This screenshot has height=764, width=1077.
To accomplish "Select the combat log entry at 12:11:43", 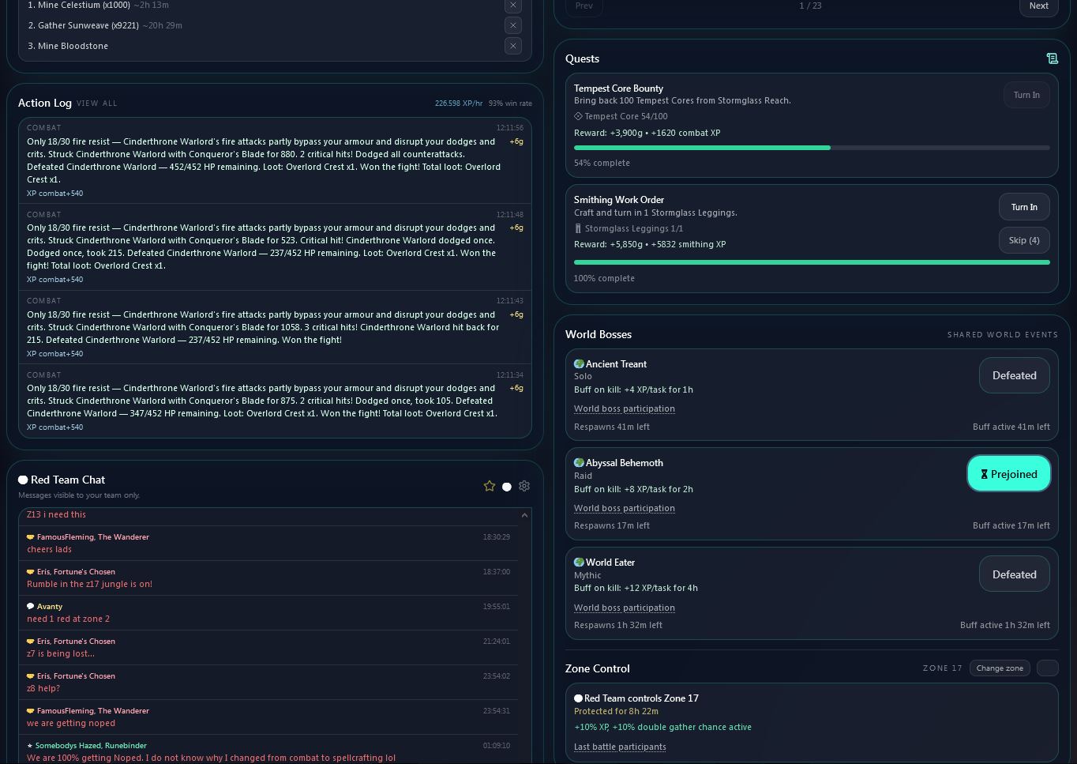I will tap(275, 327).
